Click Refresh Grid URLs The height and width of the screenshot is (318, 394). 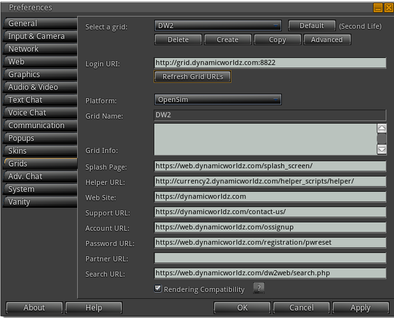point(193,76)
